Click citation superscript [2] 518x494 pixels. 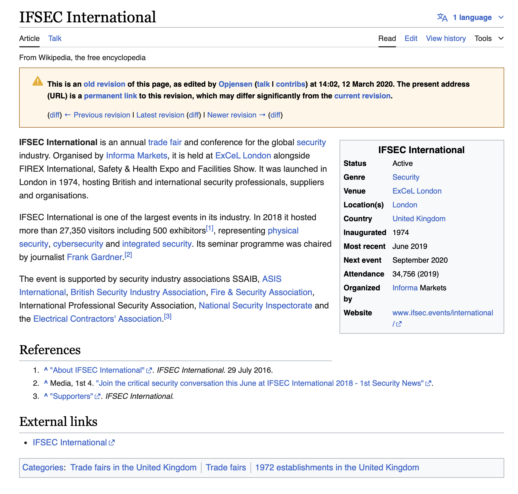point(128,255)
